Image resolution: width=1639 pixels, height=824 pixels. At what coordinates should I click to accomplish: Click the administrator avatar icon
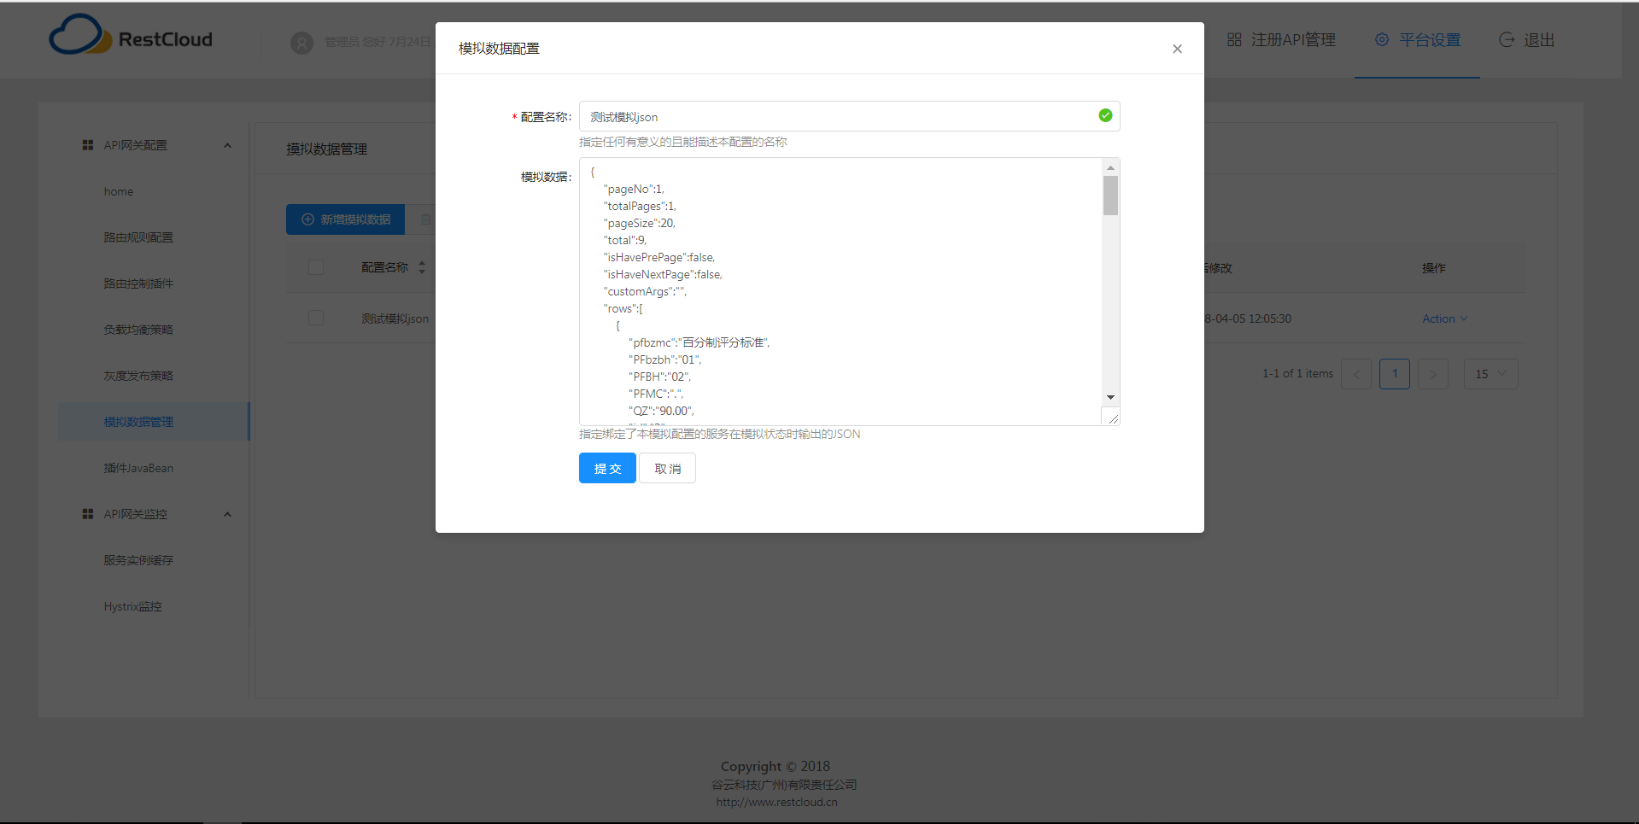(x=301, y=43)
